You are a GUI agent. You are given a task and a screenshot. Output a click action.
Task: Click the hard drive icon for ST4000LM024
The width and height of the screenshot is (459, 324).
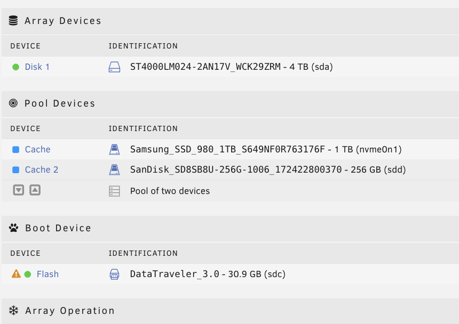point(114,67)
